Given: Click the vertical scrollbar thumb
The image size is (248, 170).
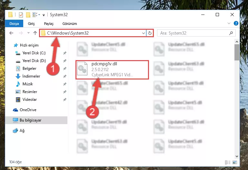Looking at the screenshot, I should (237, 52).
